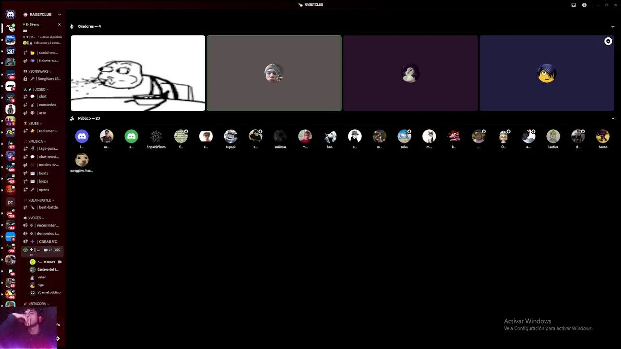Viewport: 621px width, 349px height.
Task: Open RAGEYCLUB server dropdown menu
Action: [x=59, y=15]
